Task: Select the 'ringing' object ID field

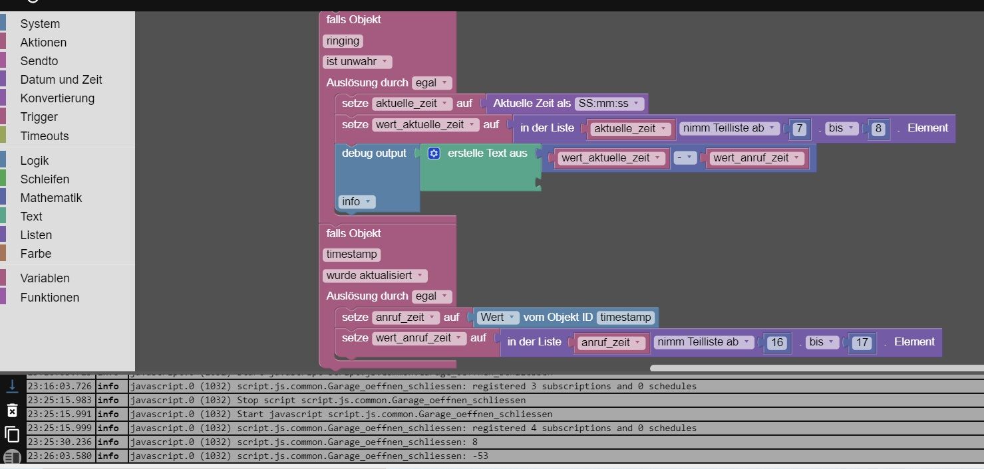Action: tap(343, 41)
